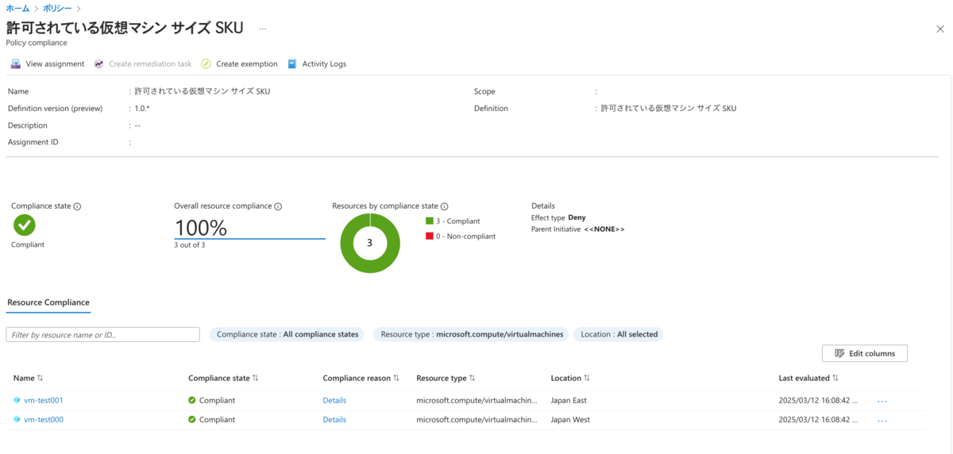Open the Compliance state filter

[287, 334]
